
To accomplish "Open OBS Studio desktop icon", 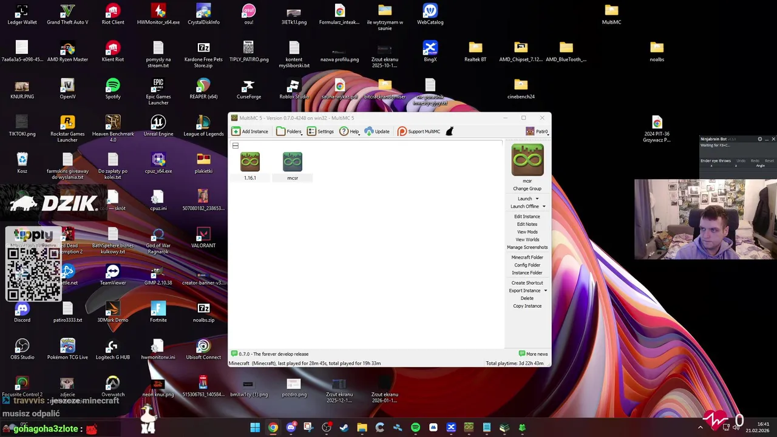I will (22, 350).
